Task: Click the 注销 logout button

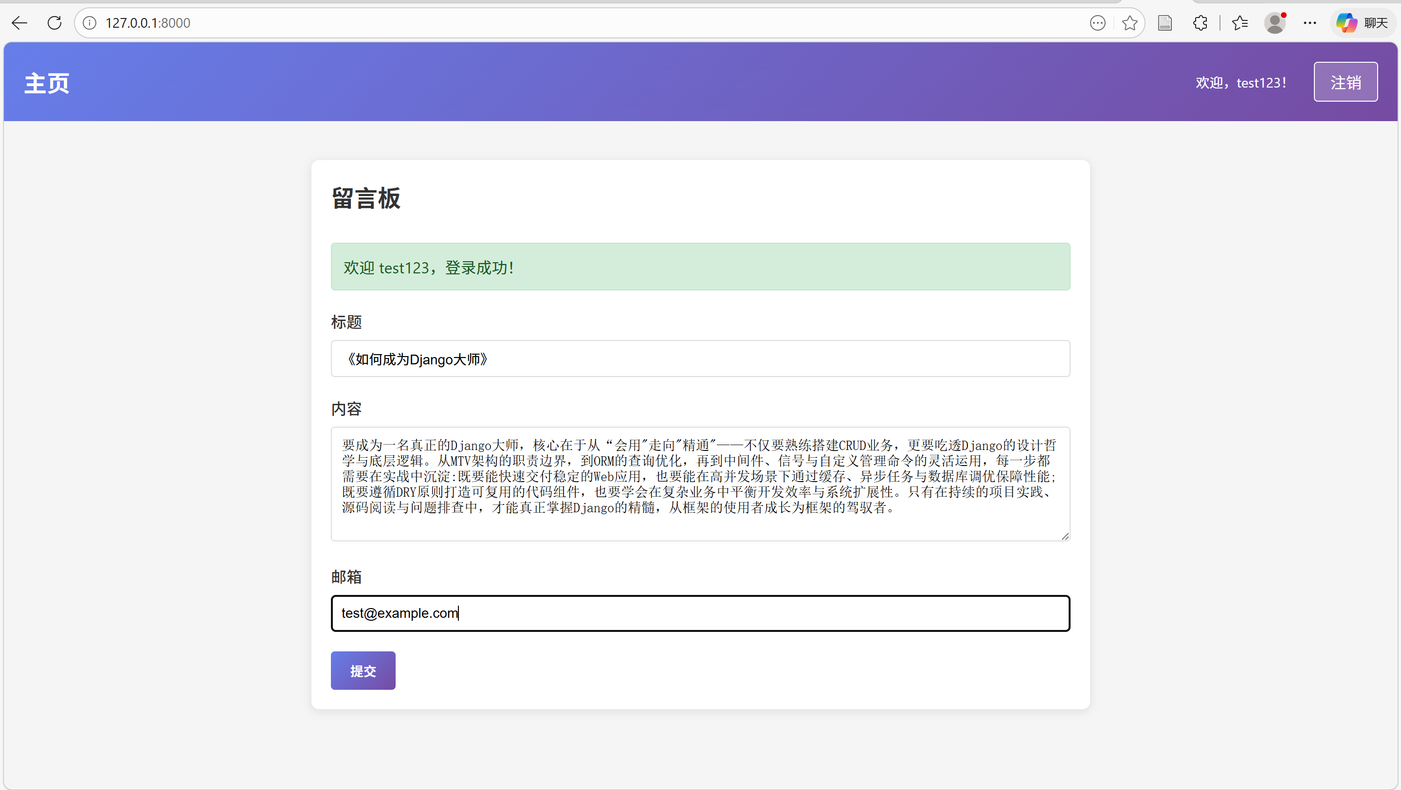Action: pyautogui.click(x=1346, y=82)
